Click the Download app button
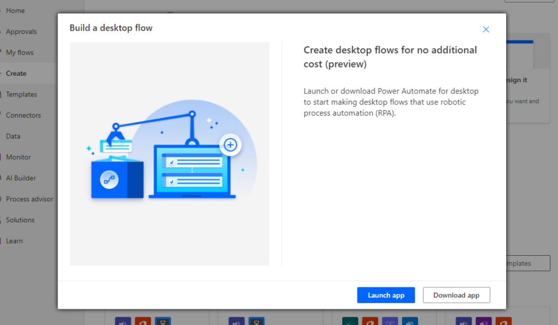The width and height of the screenshot is (558, 325). (x=456, y=295)
